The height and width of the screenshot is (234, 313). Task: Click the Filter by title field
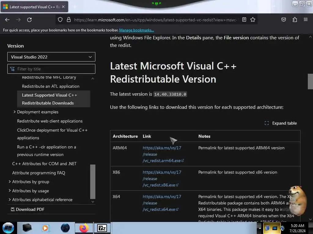click(51, 69)
